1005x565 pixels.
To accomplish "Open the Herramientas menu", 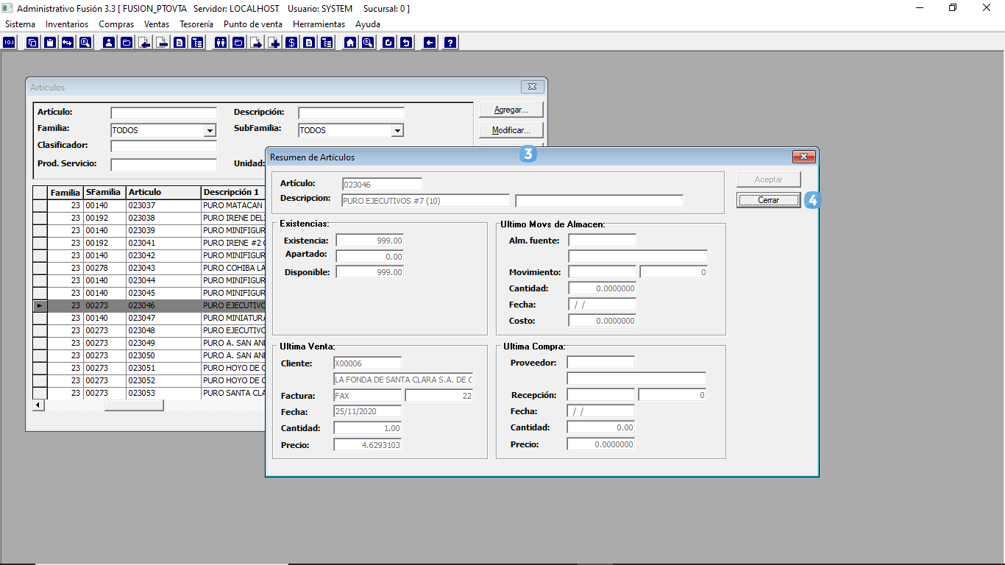I will point(319,24).
